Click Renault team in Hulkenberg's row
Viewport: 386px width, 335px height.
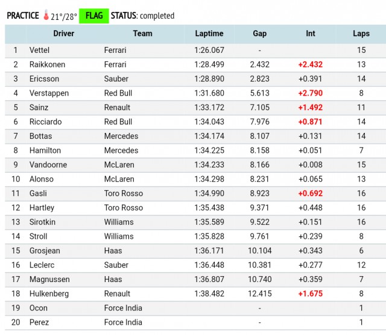pos(117,294)
